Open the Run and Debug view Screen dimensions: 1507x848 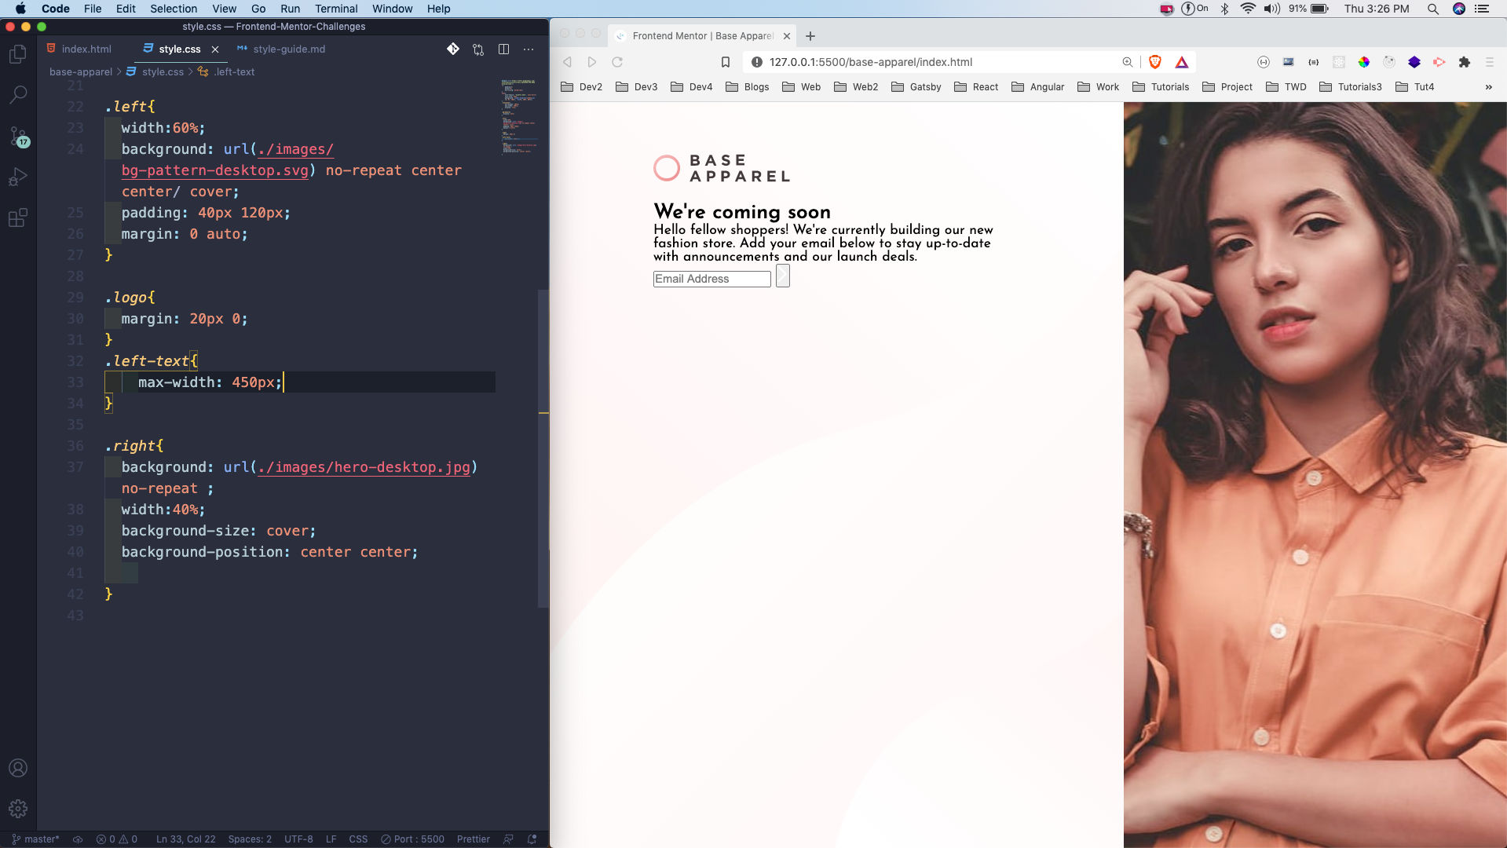click(x=17, y=177)
